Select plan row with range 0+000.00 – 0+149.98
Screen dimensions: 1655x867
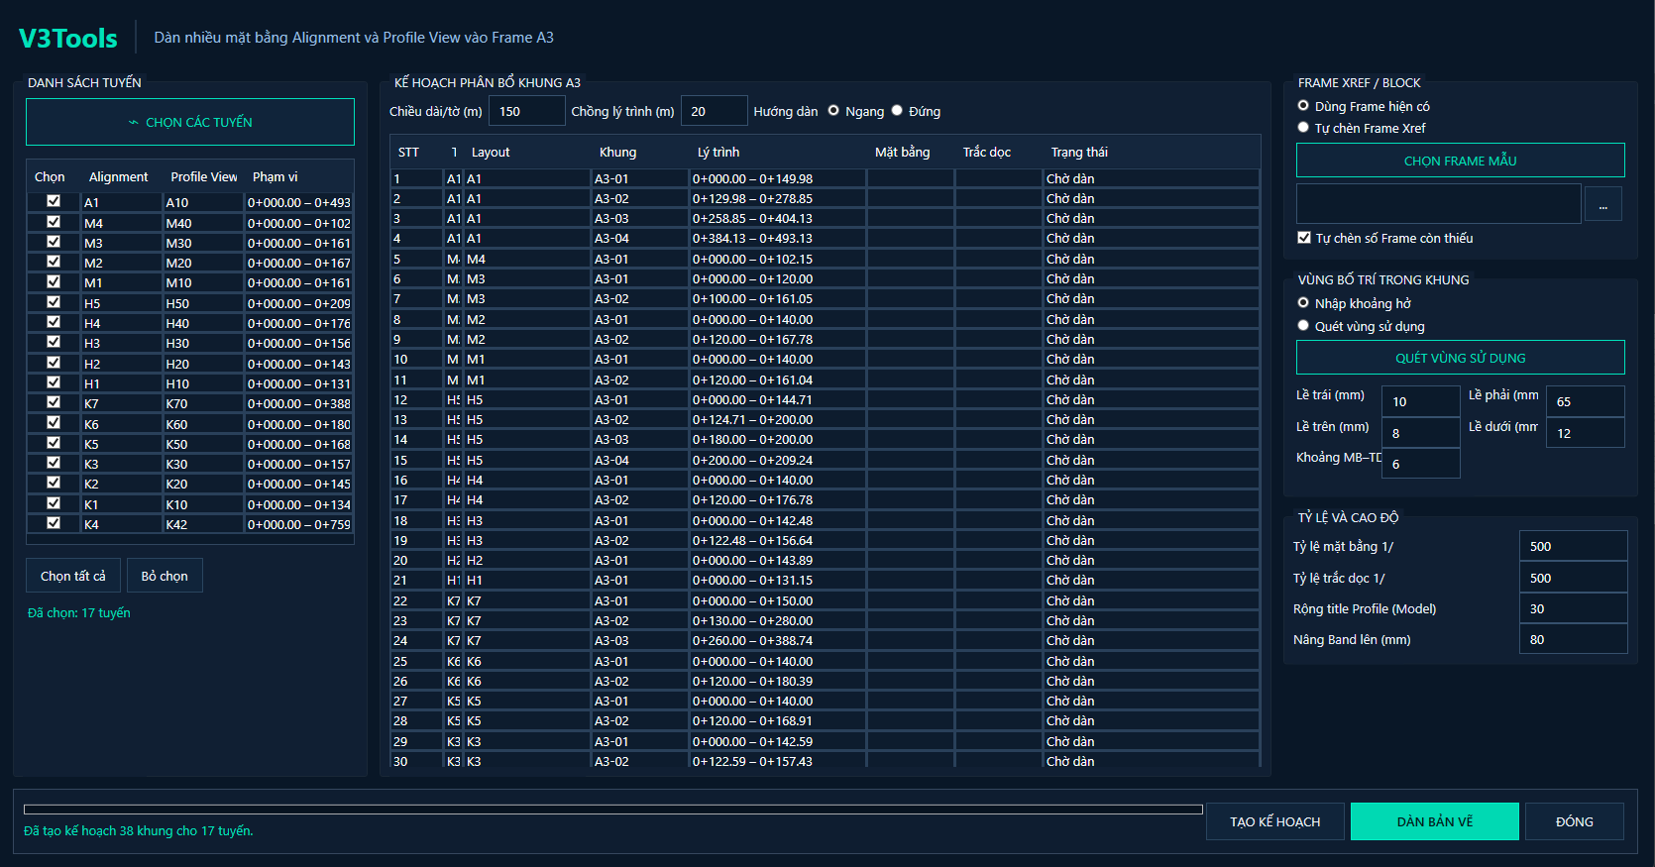[825, 178]
